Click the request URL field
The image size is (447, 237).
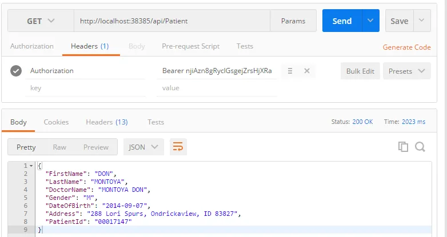[x=171, y=21]
